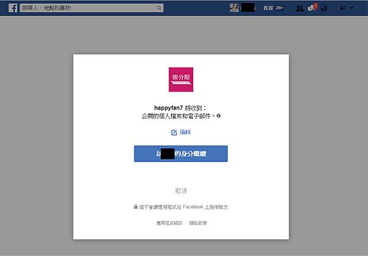Open the 隱私政策 privacy policy link
This screenshot has height=256, width=368.
point(198,223)
